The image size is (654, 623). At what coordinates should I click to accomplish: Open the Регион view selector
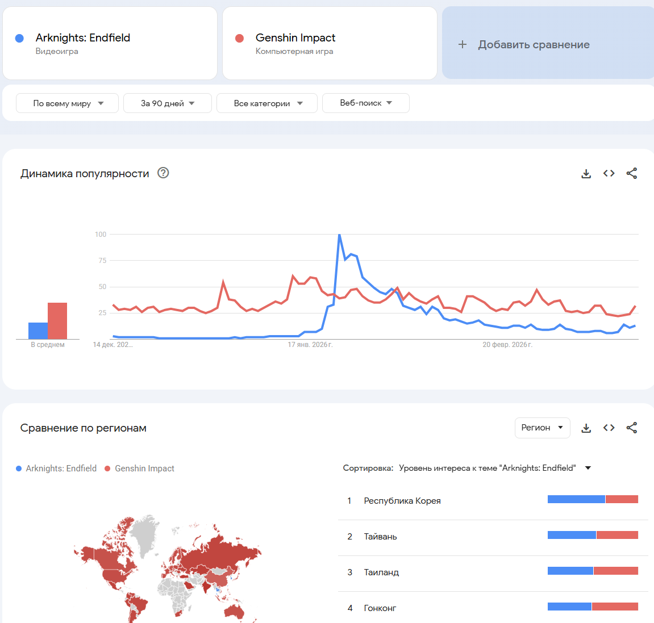[x=542, y=428]
